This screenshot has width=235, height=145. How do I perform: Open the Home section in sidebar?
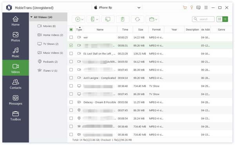click(16, 21)
